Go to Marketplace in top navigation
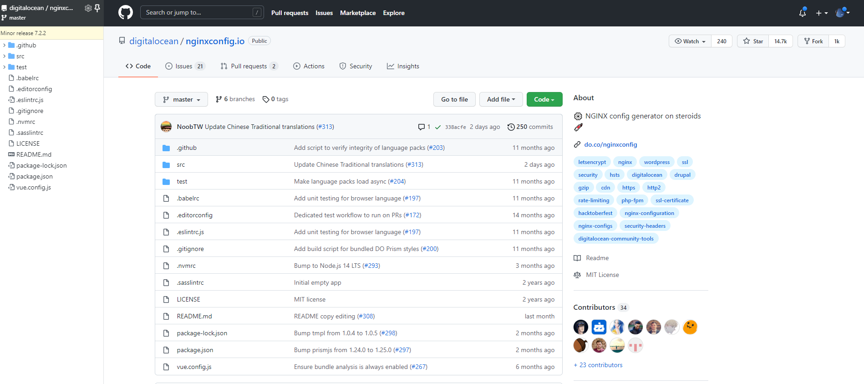This screenshot has height=384, width=864. click(358, 13)
